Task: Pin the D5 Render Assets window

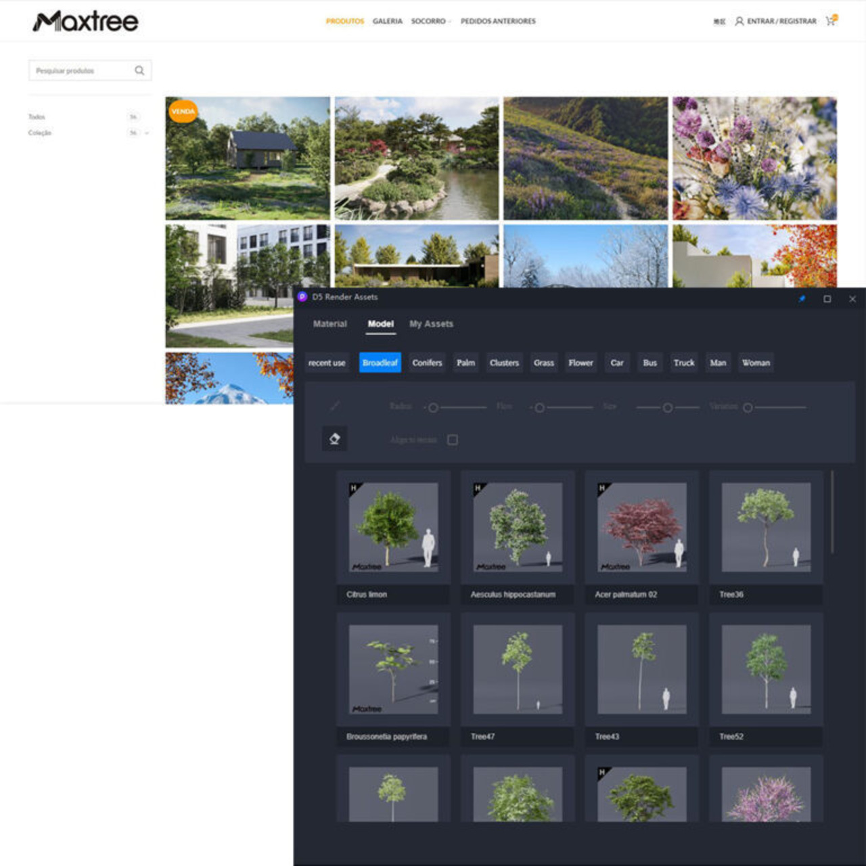Action: coord(802,298)
